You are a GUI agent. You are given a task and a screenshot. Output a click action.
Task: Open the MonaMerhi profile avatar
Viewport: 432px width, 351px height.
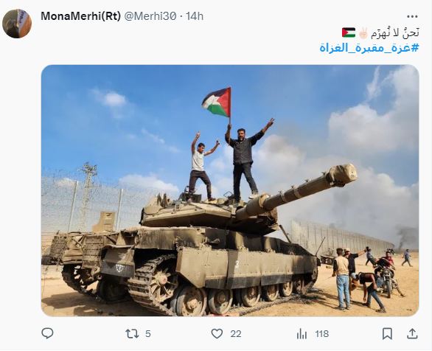point(17,24)
